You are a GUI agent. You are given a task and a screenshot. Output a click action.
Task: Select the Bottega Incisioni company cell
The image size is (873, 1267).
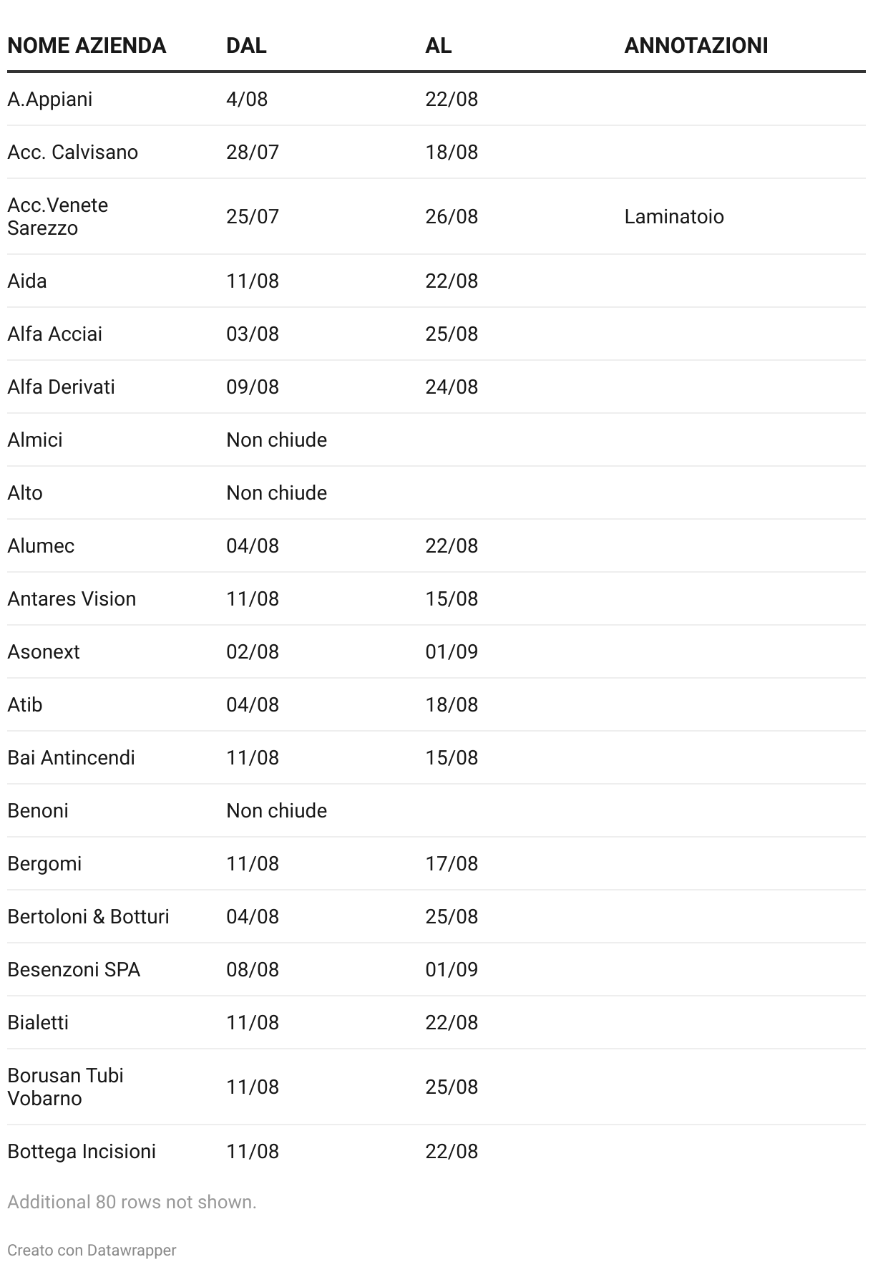[x=82, y=1151]
